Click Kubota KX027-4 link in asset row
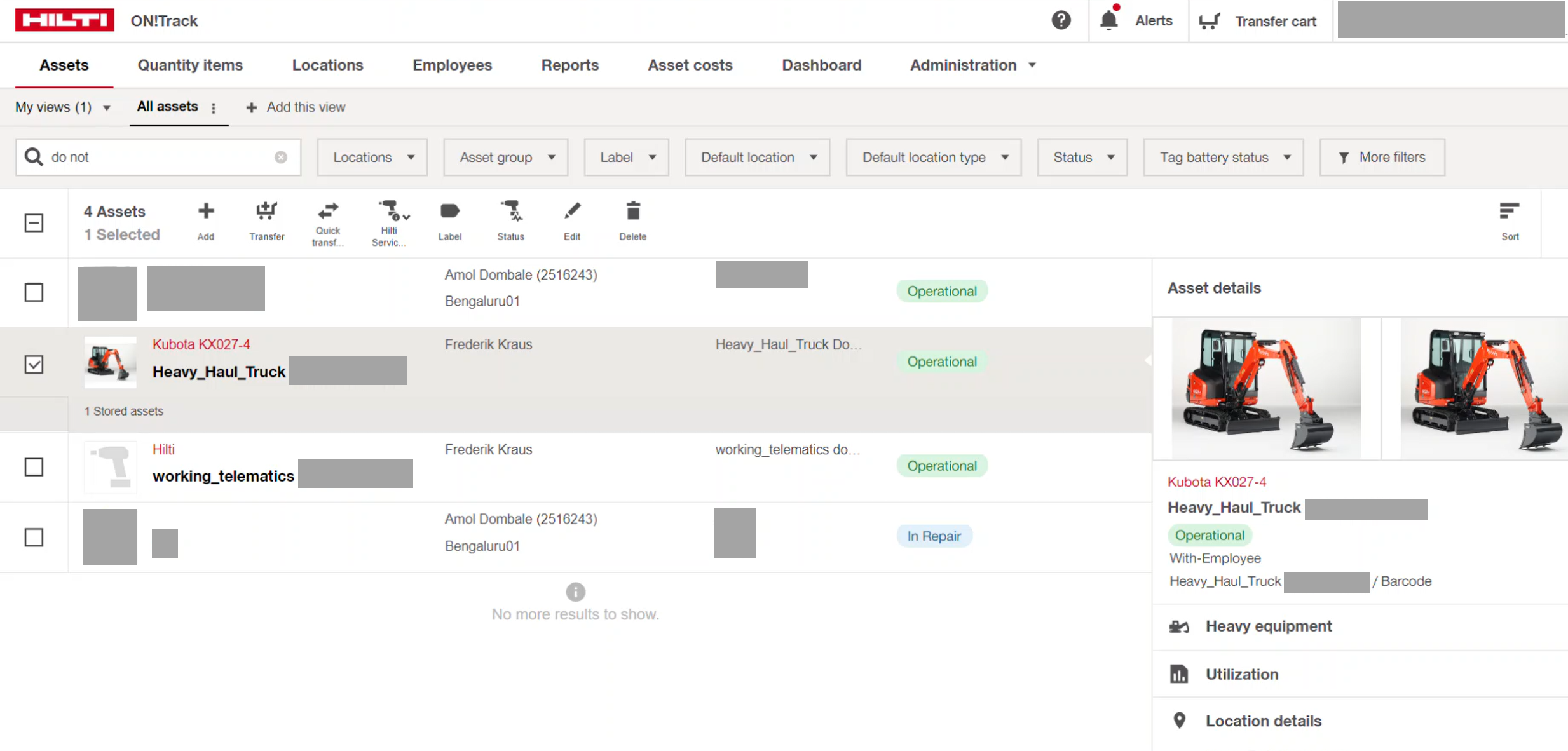1568x751 pixels. [x=201, y=344]
